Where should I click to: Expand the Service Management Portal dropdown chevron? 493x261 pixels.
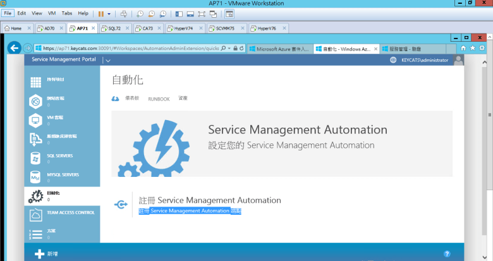tap(107, 60)
